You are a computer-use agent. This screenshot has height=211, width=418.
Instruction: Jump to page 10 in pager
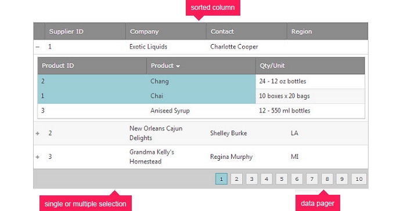click(359, 179)
